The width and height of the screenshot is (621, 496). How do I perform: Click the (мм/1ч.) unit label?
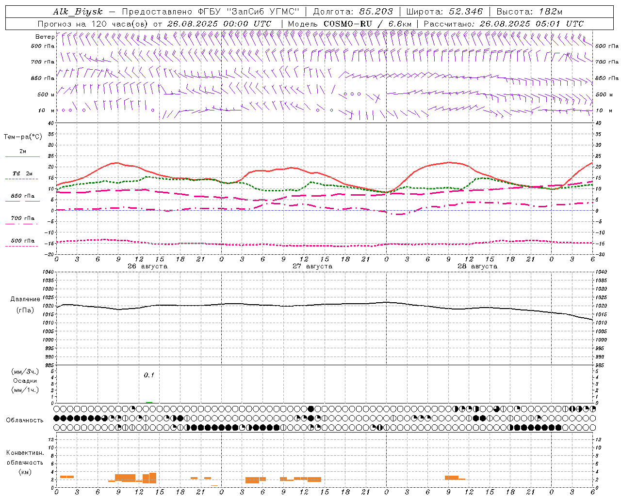tap(25, 390)
